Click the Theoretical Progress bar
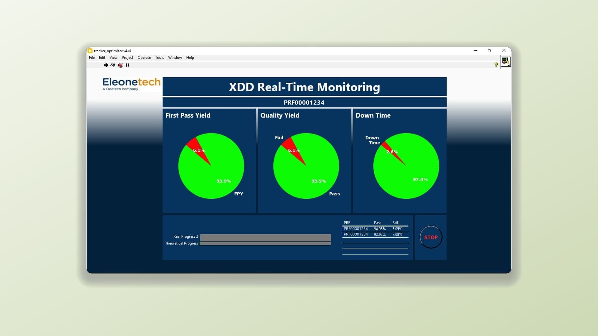 (x=265, y=244)
